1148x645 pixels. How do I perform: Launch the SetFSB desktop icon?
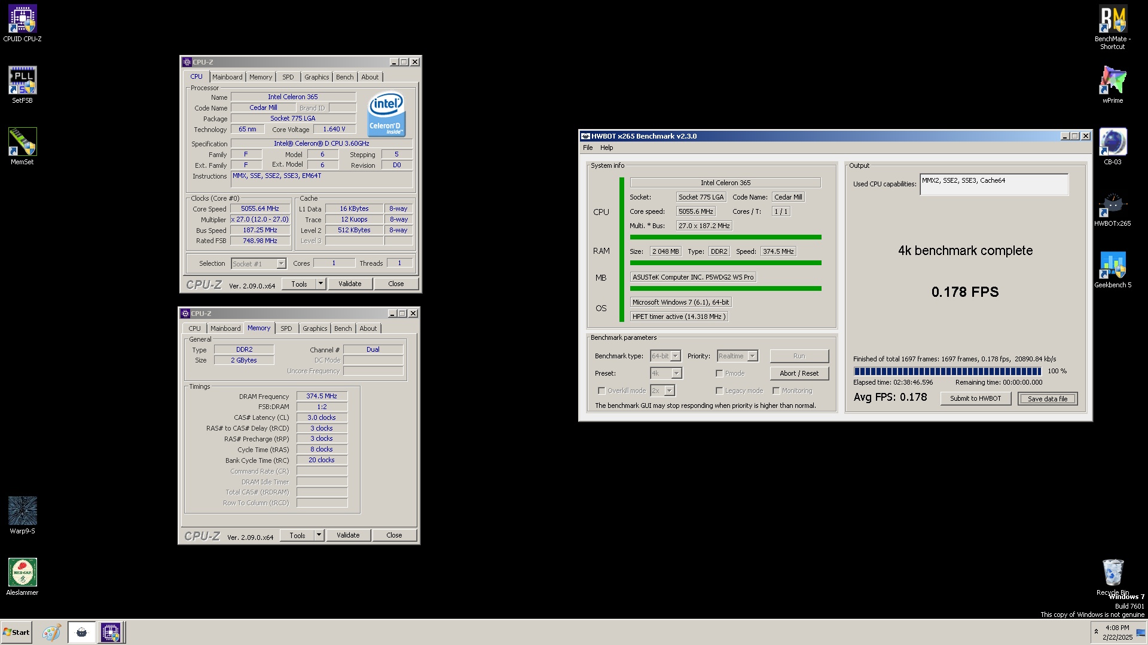click(x=22, y=85)
